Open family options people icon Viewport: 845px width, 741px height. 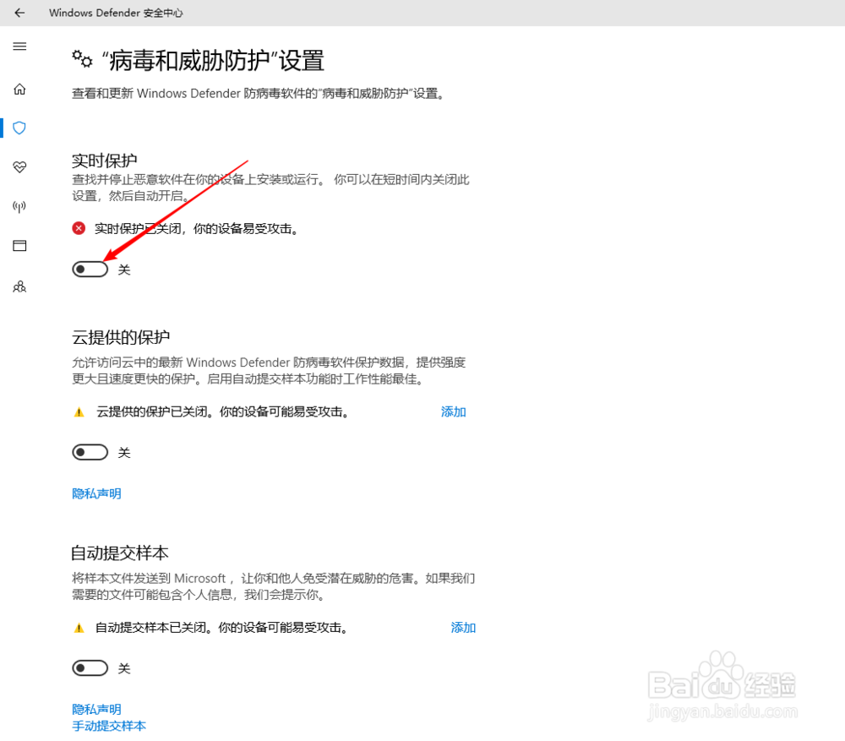pyautogui.click(x=19, y=286)
